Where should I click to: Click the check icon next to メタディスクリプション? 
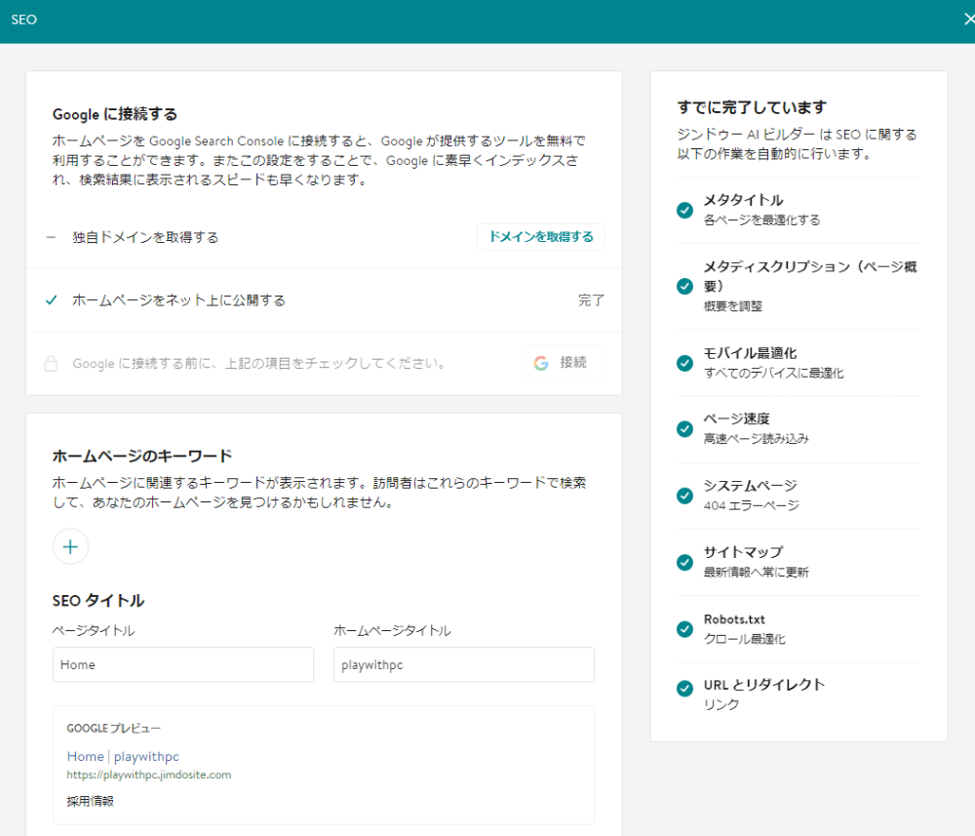(x=684, y=286)
